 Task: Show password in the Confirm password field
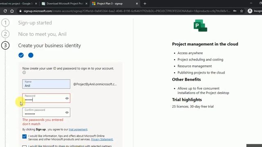pyautogui.click(x=67, y=113)
